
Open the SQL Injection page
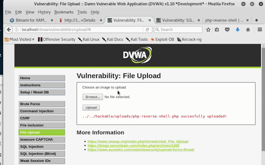[x=42, y=147]
